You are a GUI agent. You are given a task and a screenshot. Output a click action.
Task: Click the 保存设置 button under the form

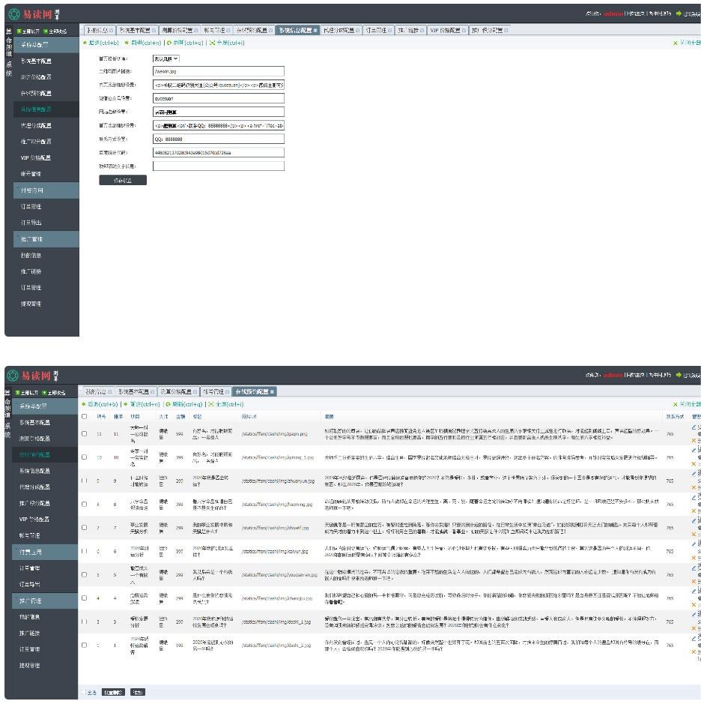[x=123, y=180]
